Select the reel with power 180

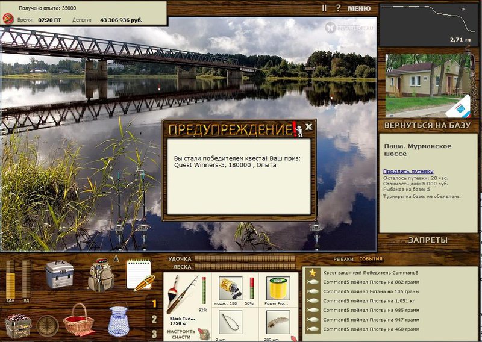[x=230, y=288]
